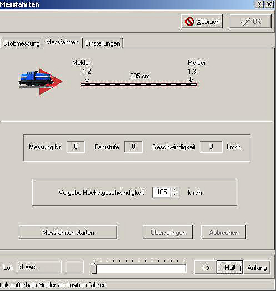Image resolution: width=276 pixels, height=291 pixels.
Task: Decrease Vorgabe Höchstgeschwindigkeit with down arrow
Action: pos(174,195)
